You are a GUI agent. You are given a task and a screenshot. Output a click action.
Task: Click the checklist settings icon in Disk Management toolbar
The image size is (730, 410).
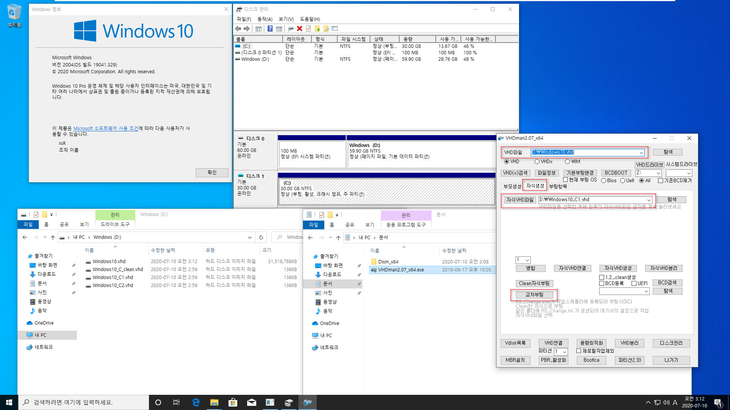[x=335, y=29]
